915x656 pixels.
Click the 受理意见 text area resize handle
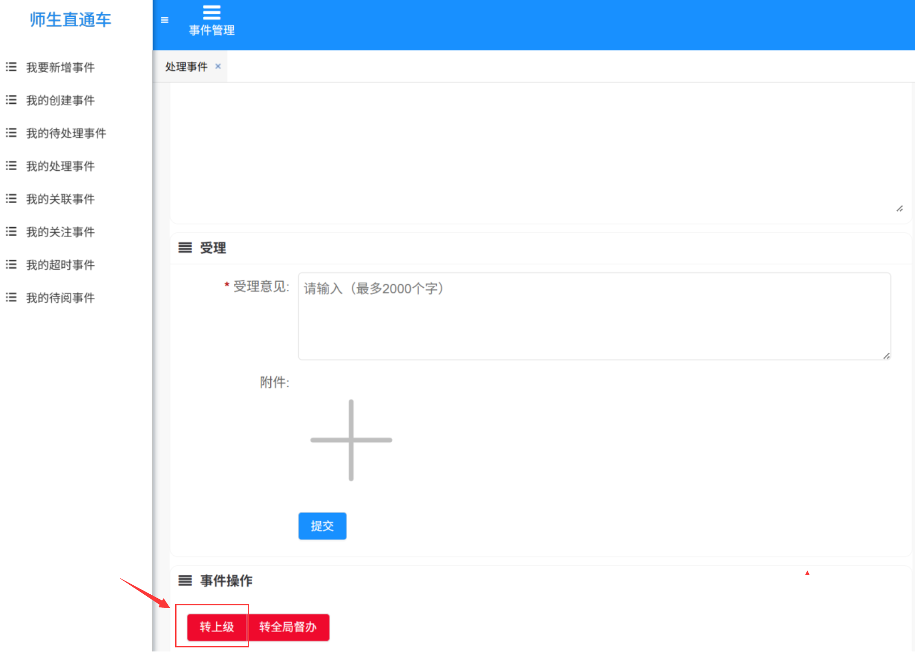point(886,356)
